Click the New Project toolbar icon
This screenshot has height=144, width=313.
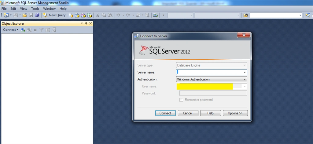tap(6, 15)
